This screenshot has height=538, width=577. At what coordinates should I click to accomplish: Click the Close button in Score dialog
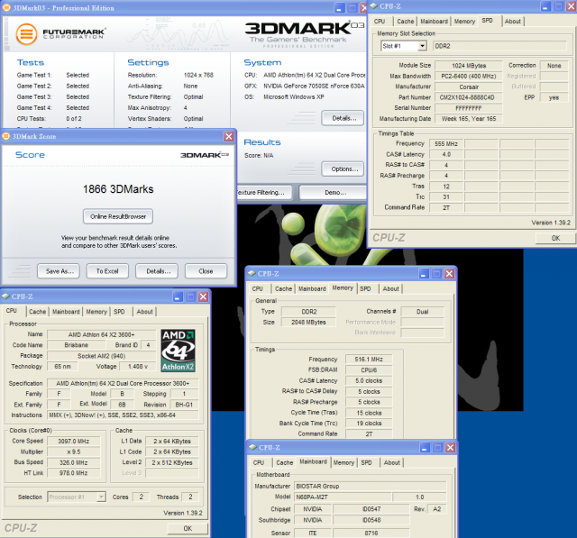pos(206,271)
